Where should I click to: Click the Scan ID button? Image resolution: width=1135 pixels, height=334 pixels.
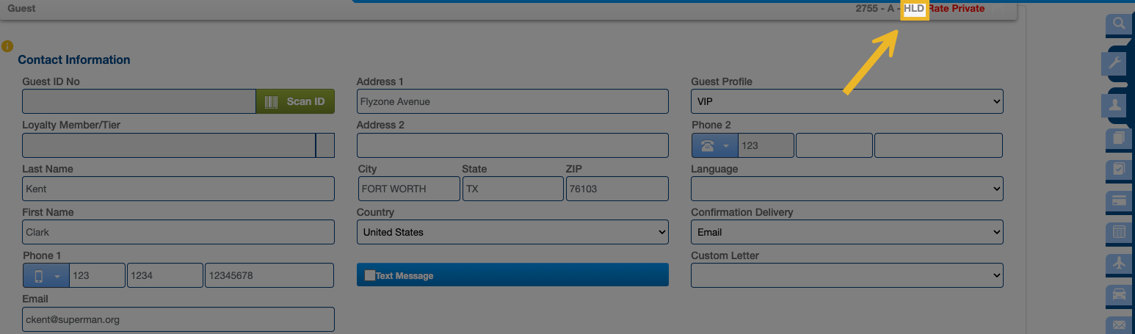tap(295, 101)
